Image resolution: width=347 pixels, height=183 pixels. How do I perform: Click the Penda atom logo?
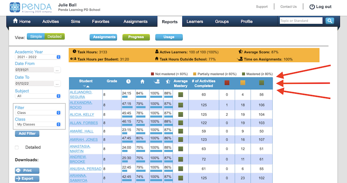click(15, 7)
